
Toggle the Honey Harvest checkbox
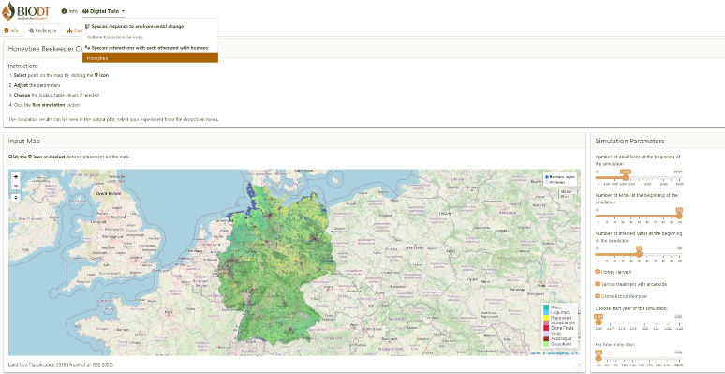point(598,272)
